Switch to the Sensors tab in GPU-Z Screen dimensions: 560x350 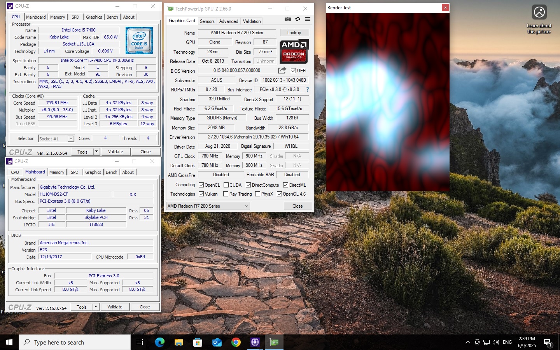pyautogui.click(x=207, y=21)
